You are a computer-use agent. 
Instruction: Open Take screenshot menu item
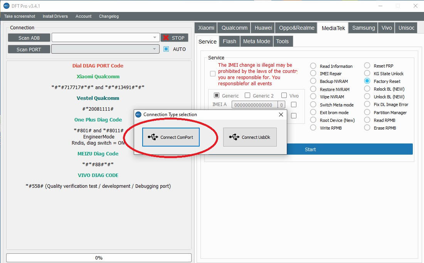point(20,16)
